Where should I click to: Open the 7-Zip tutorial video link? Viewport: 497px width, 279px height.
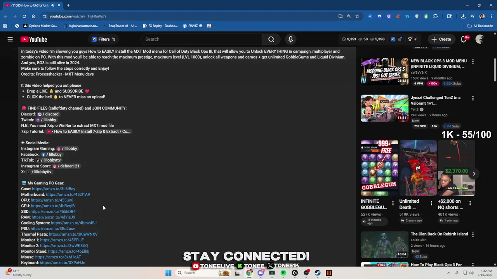(88, 131)
